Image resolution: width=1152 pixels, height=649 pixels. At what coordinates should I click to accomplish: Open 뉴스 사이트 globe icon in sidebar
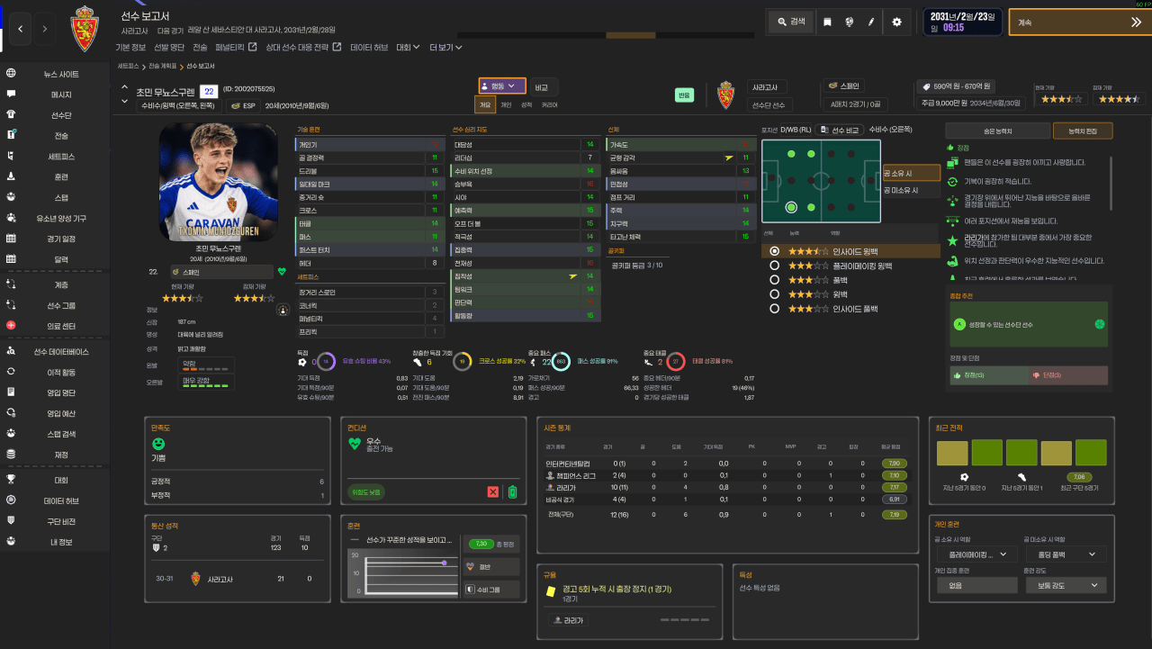(11, 74)
